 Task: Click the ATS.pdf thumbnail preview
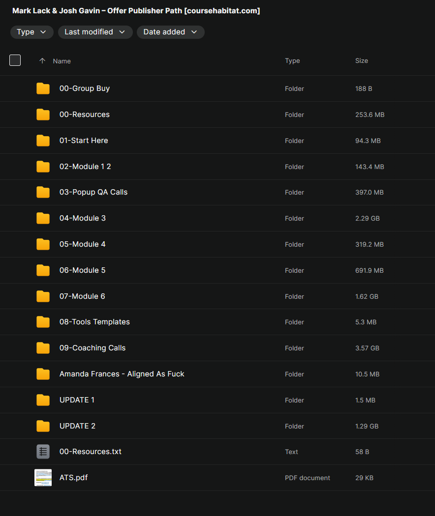point(43,478)
